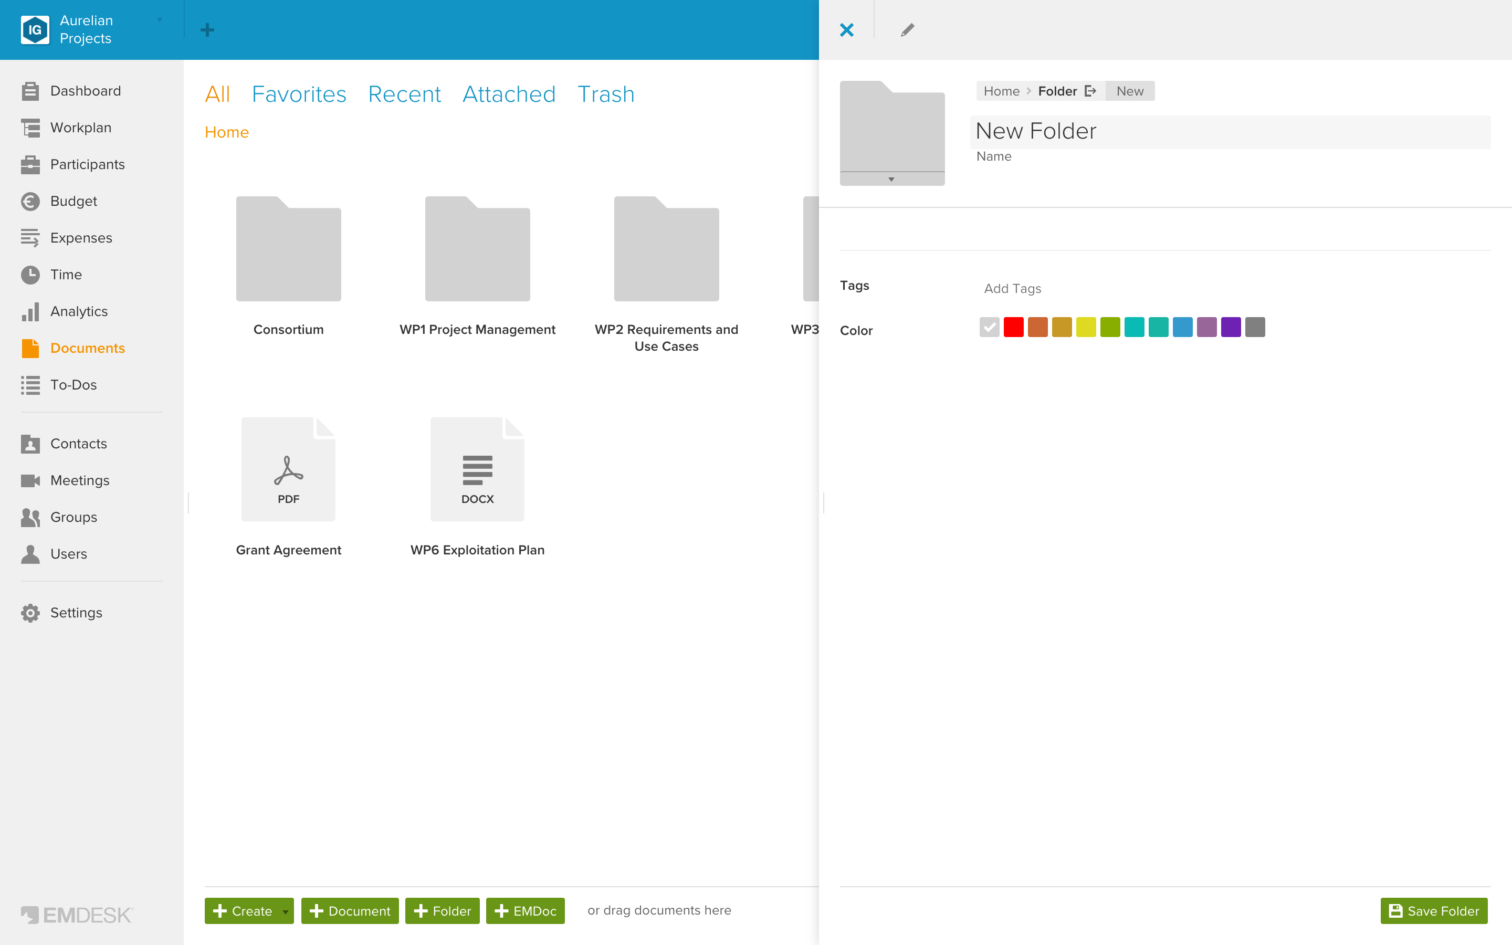Click the plus icon in top bar
This screenshot has height=945, width=1512.
click(207, 30)
